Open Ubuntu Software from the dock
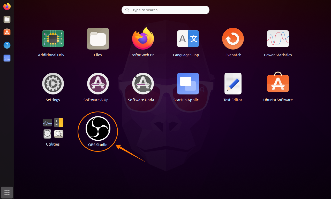 (x=7, y=32)
